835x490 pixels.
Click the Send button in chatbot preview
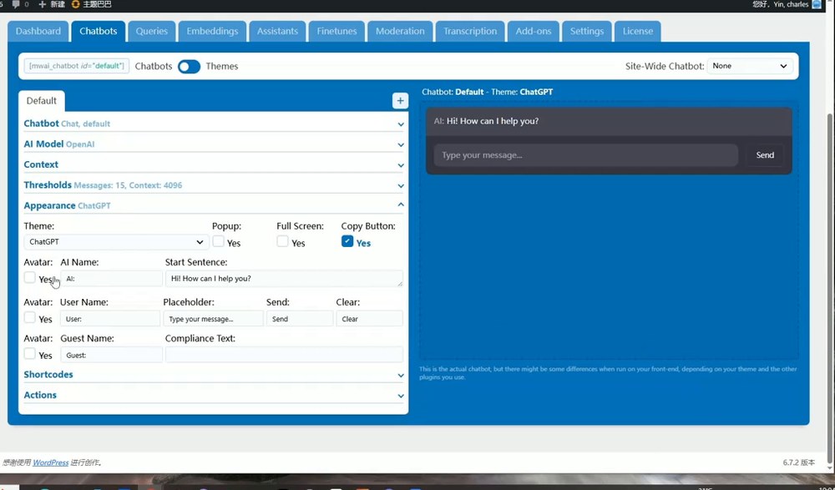(765, 155)
